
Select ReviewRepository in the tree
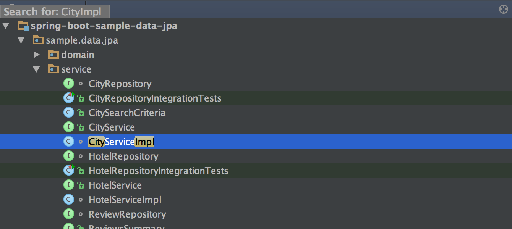(127, 214)
